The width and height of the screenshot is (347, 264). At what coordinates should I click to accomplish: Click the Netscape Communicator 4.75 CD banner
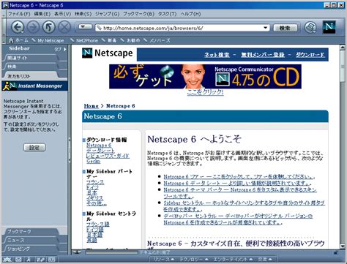[x=205, y=77]
